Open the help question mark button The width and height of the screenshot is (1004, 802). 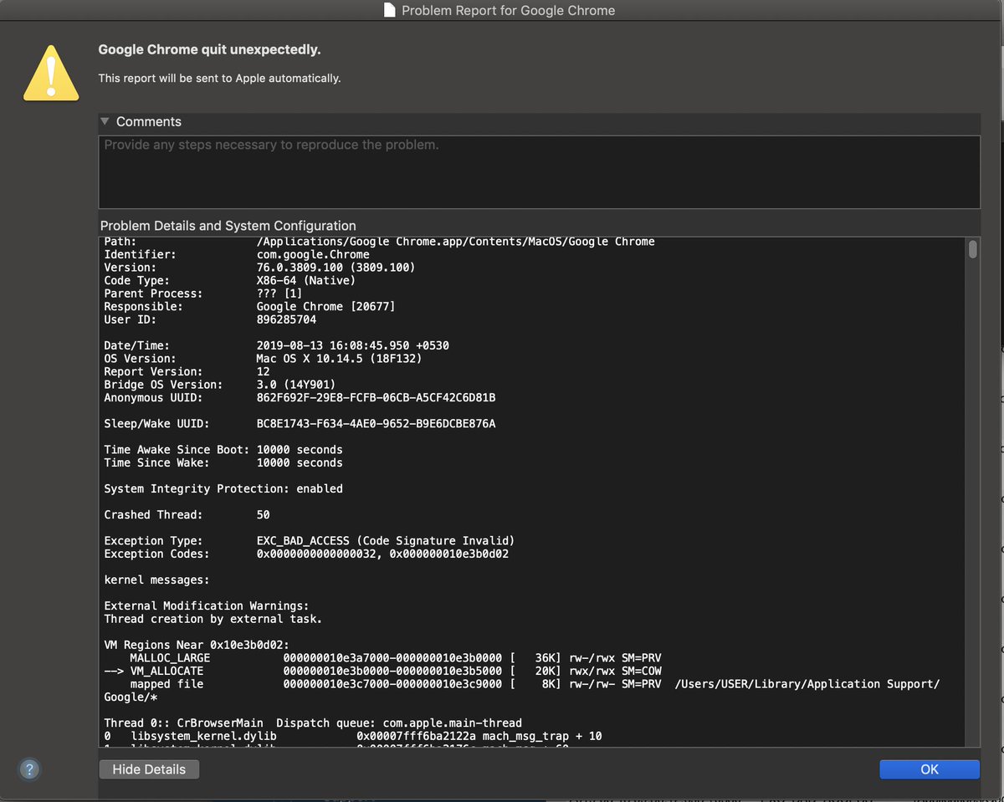pos(28,769)
